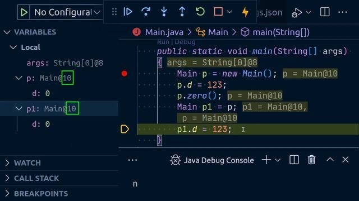Start debugging with green play button
This screenshot has height=201, width=359.
[24, 12]
